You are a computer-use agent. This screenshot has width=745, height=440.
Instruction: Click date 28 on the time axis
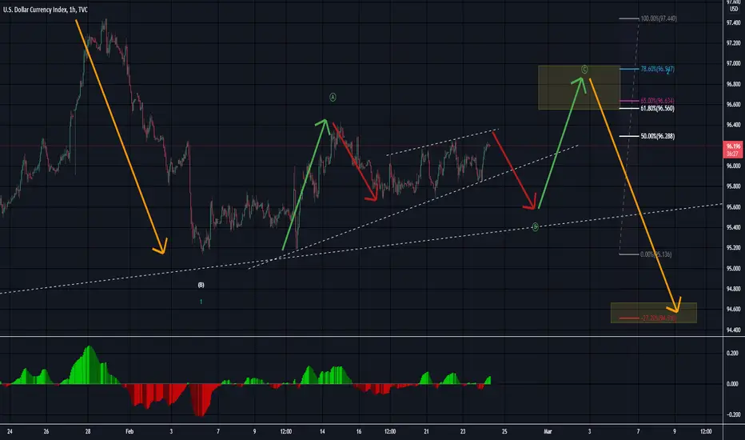pos(88,431)
